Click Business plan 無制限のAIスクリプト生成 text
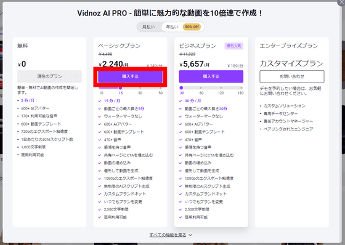Image resolution: width=345 pixels, height=245 pixels. click(208, 187)
